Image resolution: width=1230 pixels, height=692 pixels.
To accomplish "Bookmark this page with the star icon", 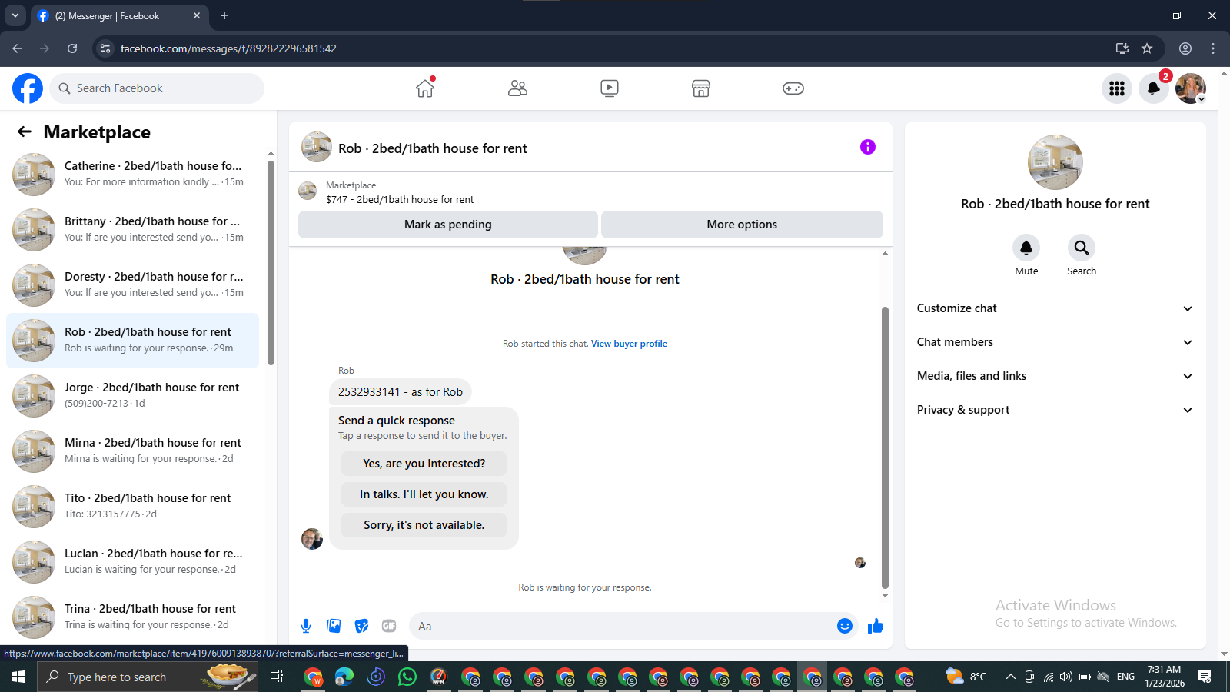I will 1147,48.
